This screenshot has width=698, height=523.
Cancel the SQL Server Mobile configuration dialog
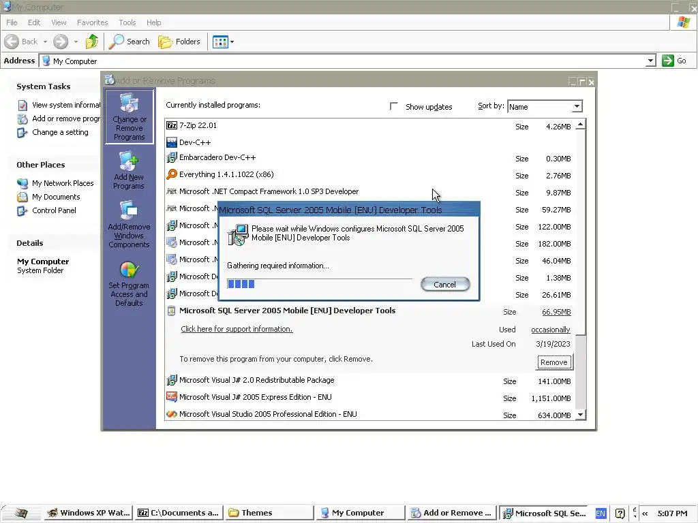coord(445,285)
